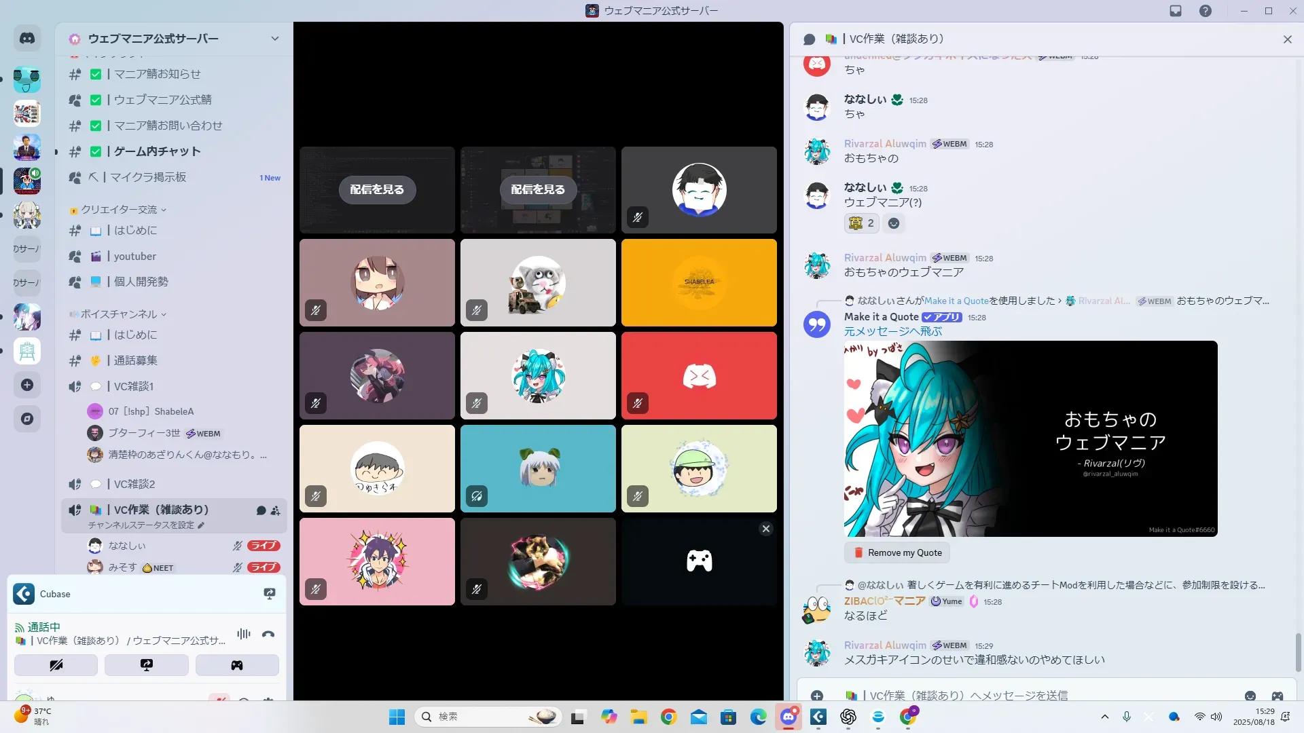Viewport: 1304px width, 733px height.
Task: Click the add reaction smiley under ウェブマニア(?)
Action: (x=894, y=223)
